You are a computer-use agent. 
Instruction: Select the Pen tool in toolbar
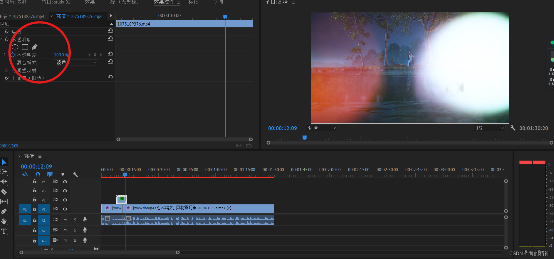(4, 211)
